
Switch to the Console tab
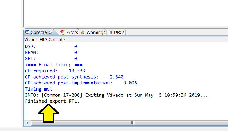[39, 32]
